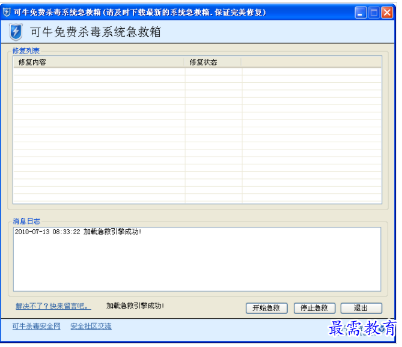Minimize the rescue kit window
The image size is (402, 347).
(361, 12)
